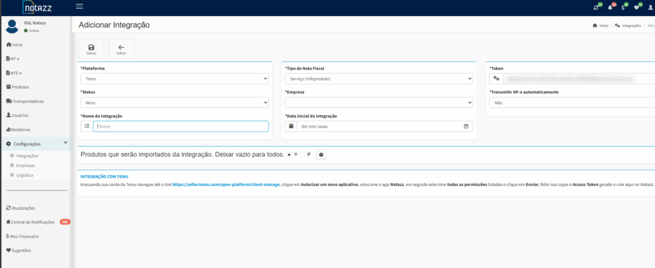Open the Status dropdown showing Ativo
Image resolution: width=655 pixels, height=268 pixels.
point(174,102)
